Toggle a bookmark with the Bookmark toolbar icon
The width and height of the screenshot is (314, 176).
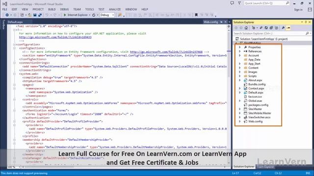[x=196, y=15]
